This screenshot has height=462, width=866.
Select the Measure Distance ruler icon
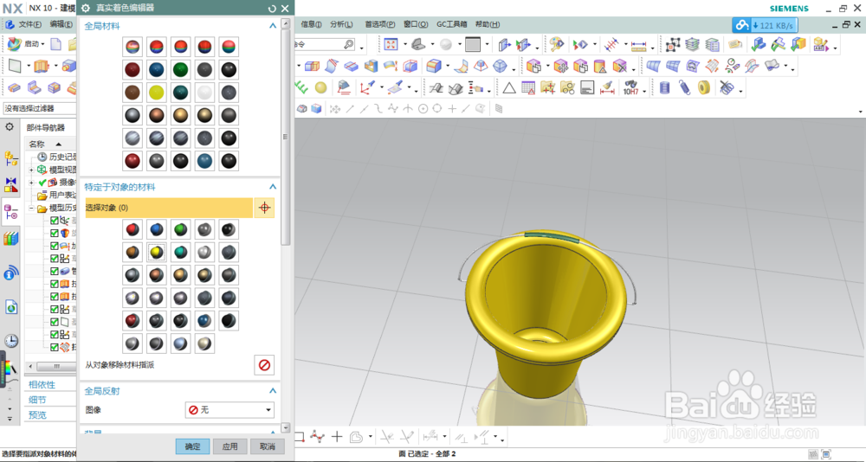point(639,45)
